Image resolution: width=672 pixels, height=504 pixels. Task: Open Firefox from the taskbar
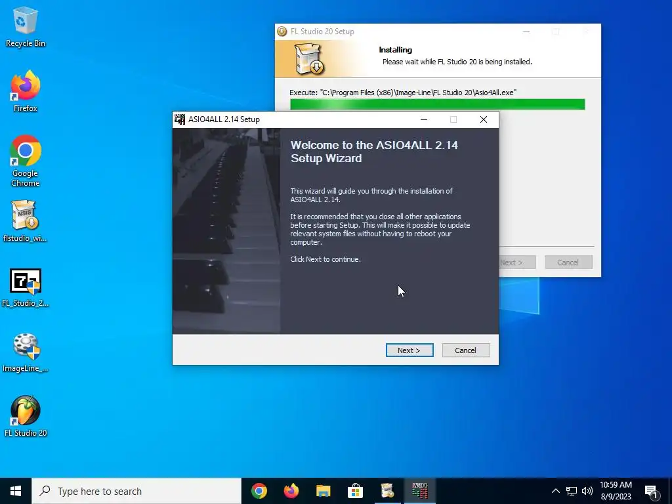[x=291, y=491]
